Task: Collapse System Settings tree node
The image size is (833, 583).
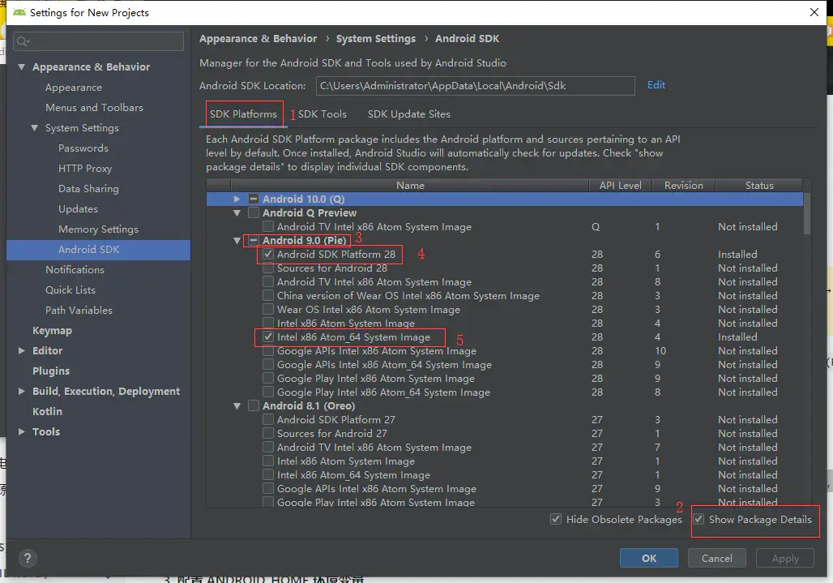Action: [35, 128]
